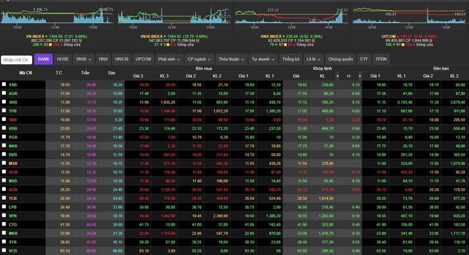
Task: Tick the checkbox for HDB row
Action: pyautogui.click(x=4, y=128)
